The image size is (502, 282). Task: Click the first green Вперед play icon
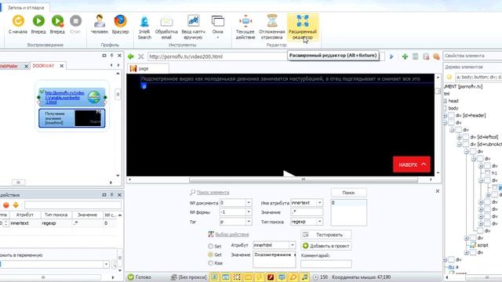tap(38, 21)
